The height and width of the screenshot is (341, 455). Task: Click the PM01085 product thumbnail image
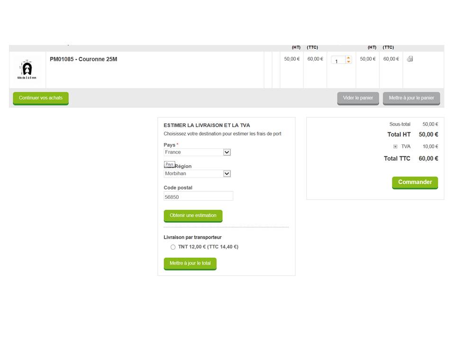tap(27, 70)
